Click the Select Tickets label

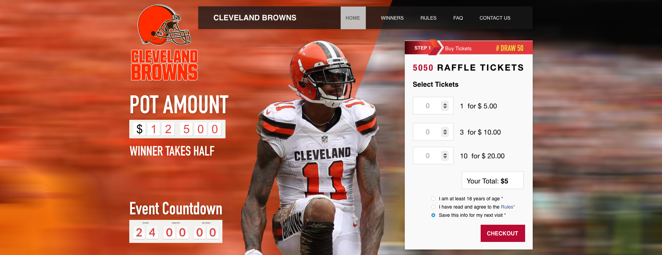click(x=435, y=84)
